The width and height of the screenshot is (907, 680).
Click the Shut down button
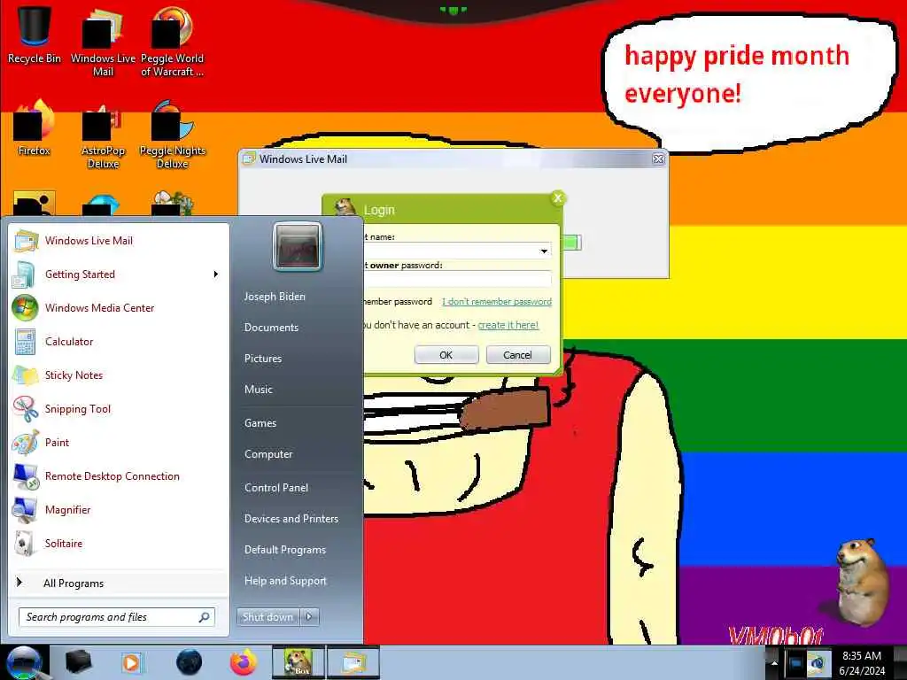pyautogui.click(x=267, y=617)
